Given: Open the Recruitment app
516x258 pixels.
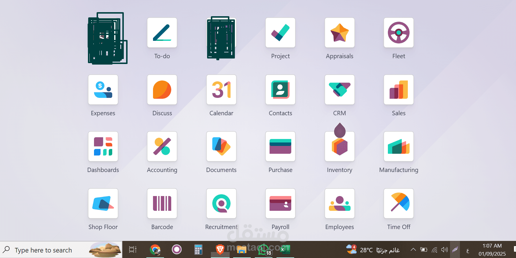Looking at the screenshot, I should [x=221, y=203].
